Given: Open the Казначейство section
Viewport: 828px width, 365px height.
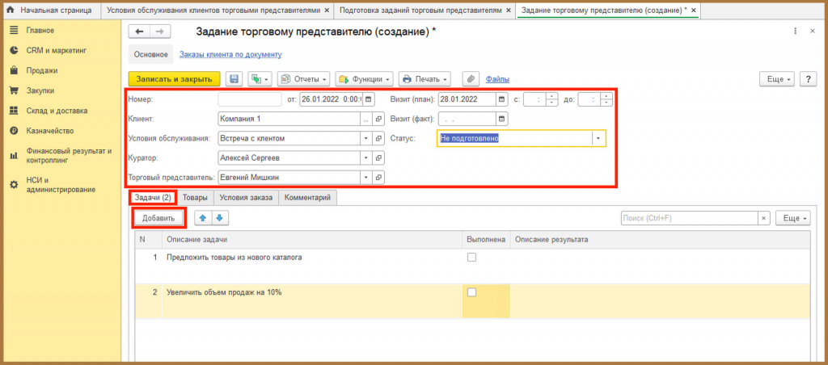Looking at the screenshot, I should tap(49, 131).
